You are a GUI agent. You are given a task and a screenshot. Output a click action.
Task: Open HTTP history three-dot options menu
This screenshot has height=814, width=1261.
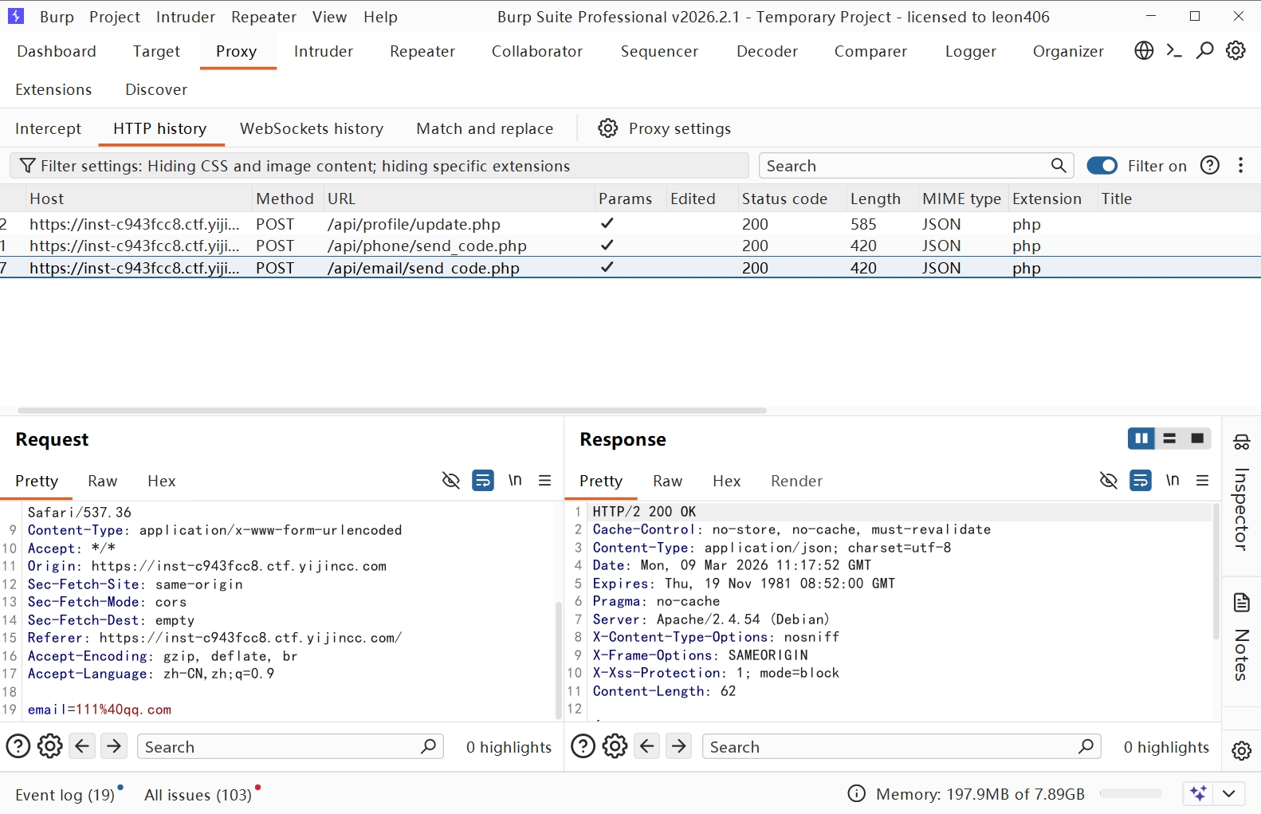(1240, 166)
